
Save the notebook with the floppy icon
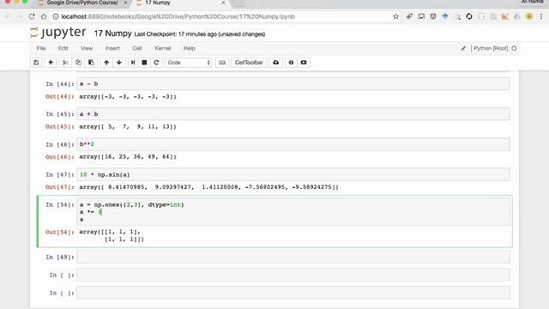(x=36, y=63)
